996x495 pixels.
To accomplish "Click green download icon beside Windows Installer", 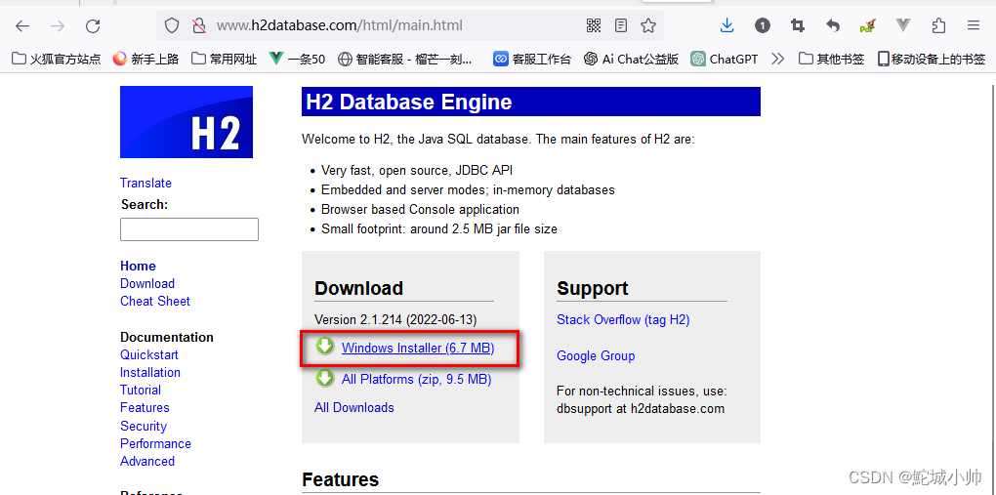I will click(x=325, y=347).
